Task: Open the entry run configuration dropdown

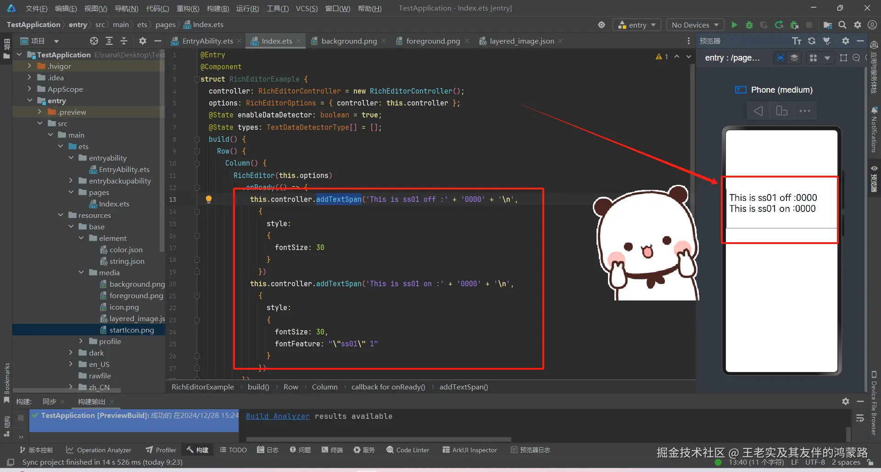Action: coord(637,25)
